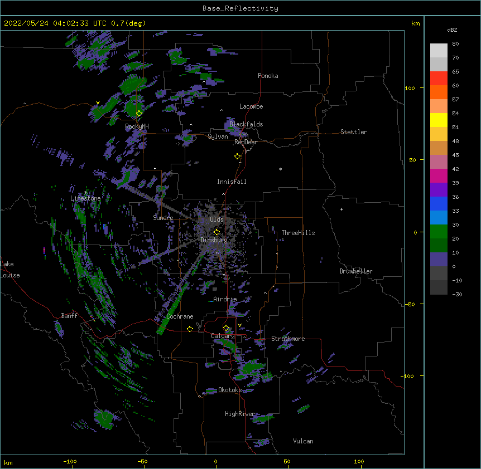The height and width of the screenshot is (469, 481).
Task: Select the Ponoka city label
Action: click(268, 76)
